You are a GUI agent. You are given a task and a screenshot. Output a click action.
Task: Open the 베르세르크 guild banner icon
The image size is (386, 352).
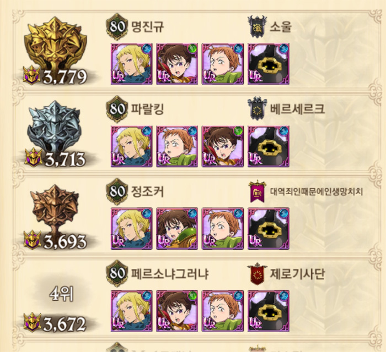[258, 108]
